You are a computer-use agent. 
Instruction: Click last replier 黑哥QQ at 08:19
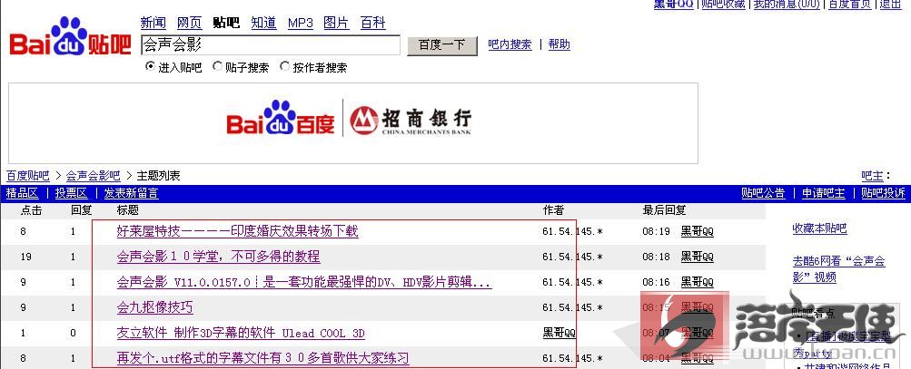point(698,231)
